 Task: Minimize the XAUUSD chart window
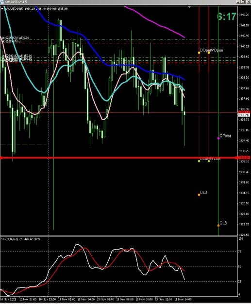239,2
